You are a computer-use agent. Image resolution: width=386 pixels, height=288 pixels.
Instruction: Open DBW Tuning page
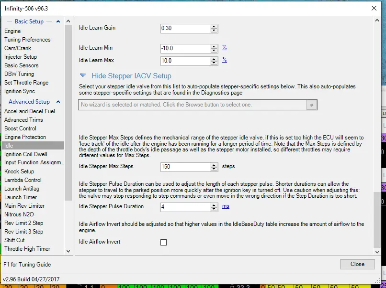pos(19,74)
